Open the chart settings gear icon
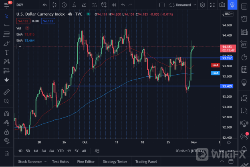 coord(202,5)
